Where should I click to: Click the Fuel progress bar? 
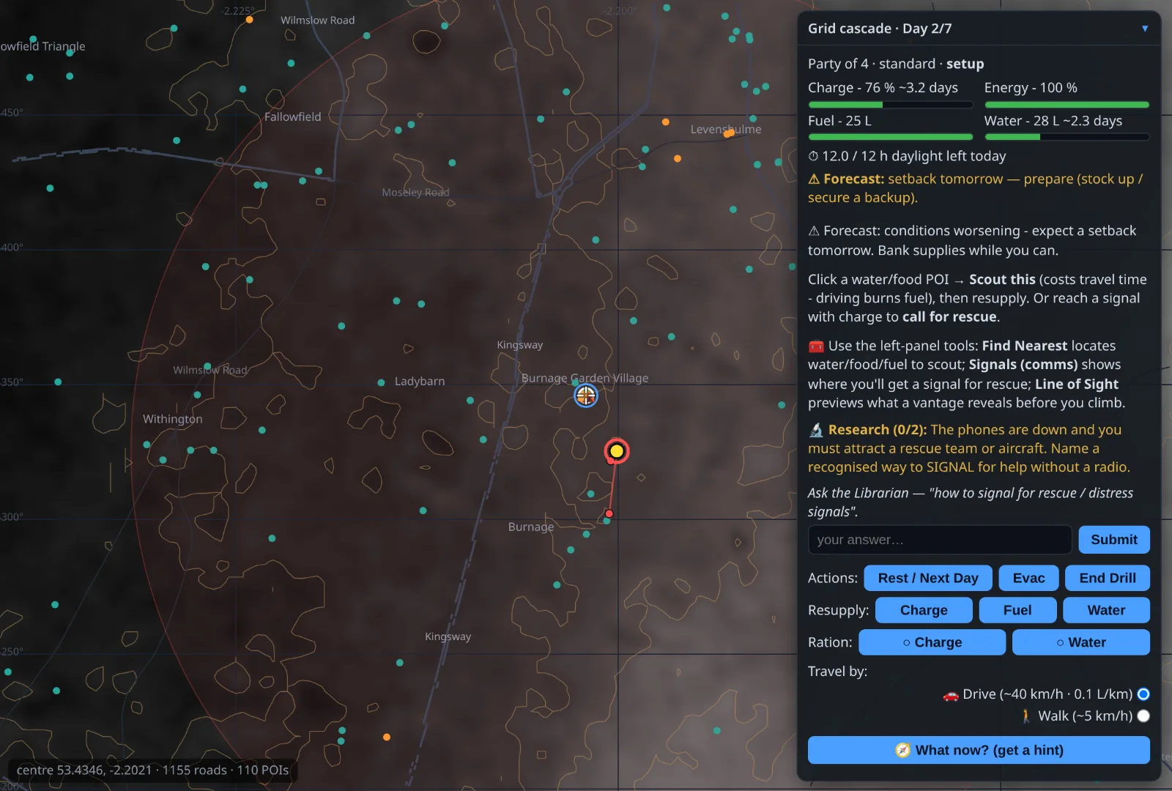coord(890,137)
